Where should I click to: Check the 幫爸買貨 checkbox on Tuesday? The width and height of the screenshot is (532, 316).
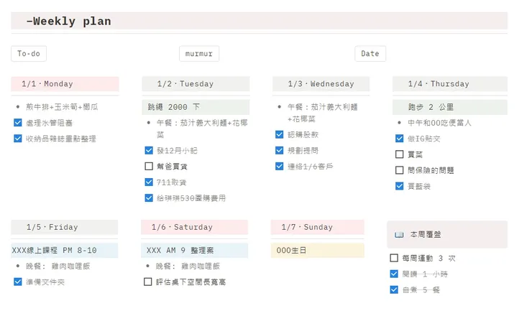(149, 166)
